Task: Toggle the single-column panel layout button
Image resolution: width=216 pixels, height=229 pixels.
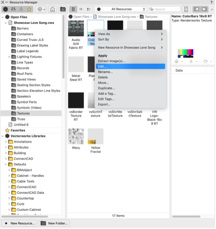Action: tap(186, 9)
